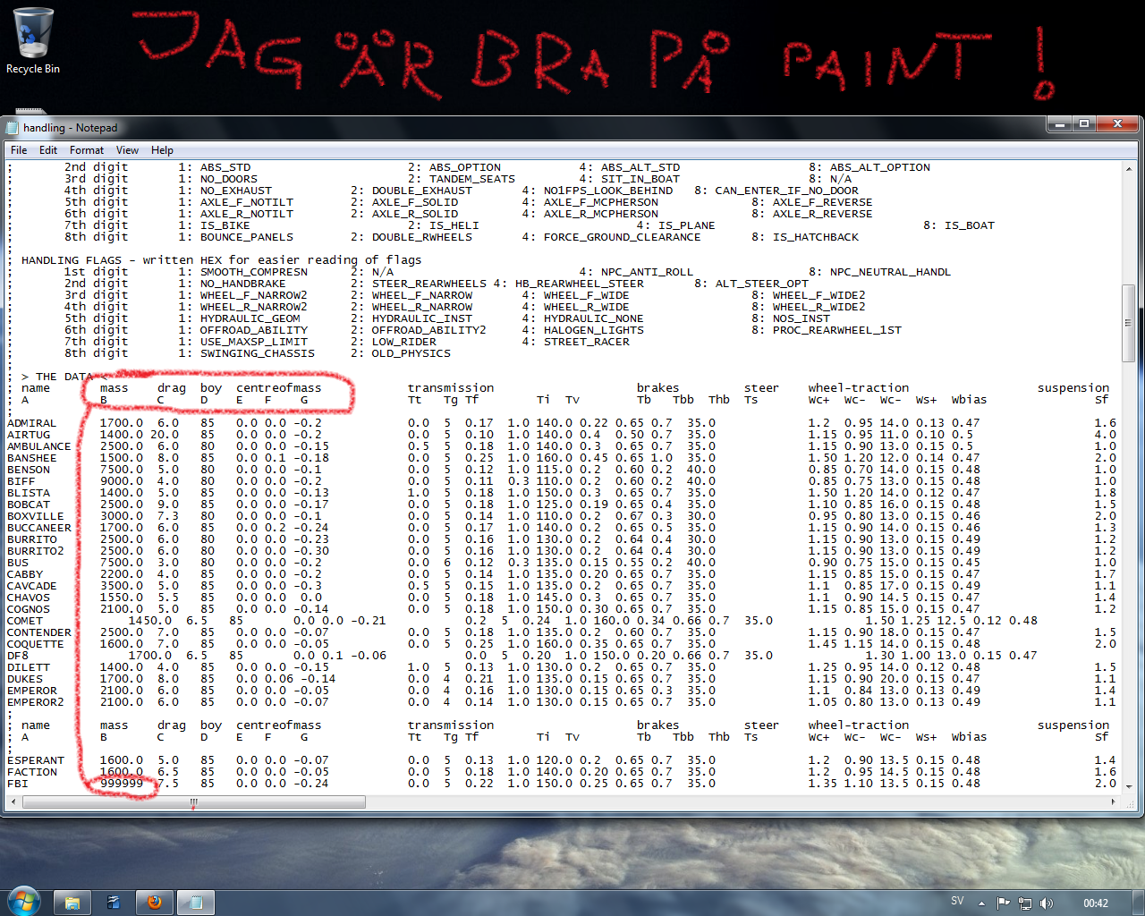Click the Windows Start orb
This screenshot has width=1145, height=916.
[x=22, y=902]
